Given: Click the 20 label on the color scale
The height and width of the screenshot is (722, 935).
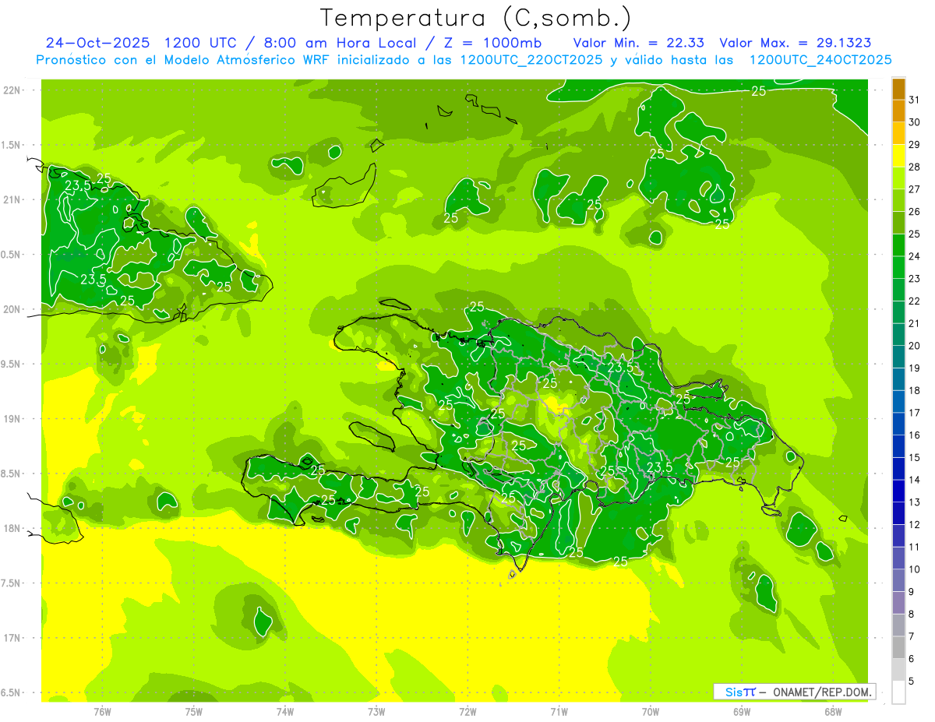Looking at the screenshot, I should [915, 346].
